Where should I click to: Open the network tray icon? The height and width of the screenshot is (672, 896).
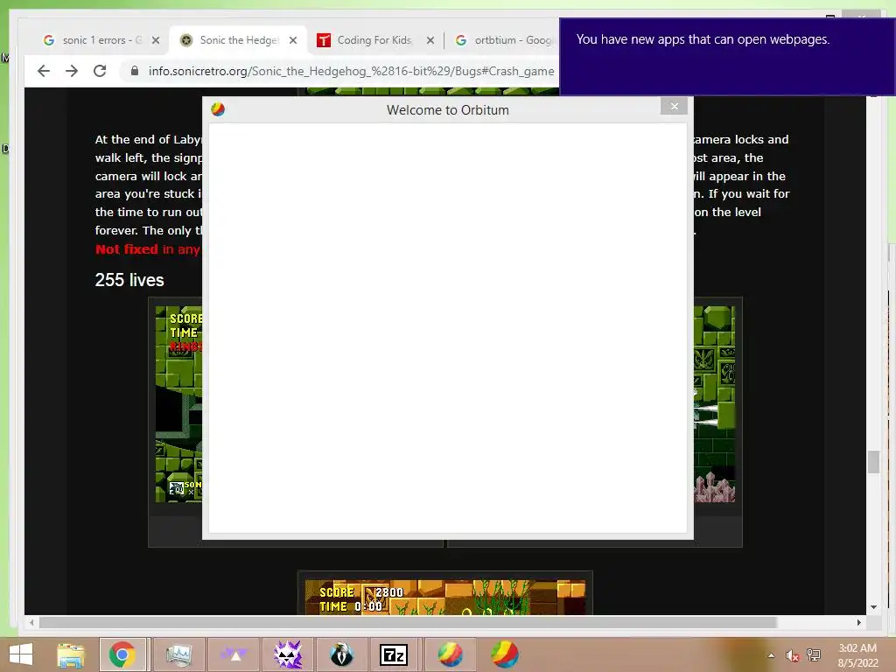click(x=814, y=655)
